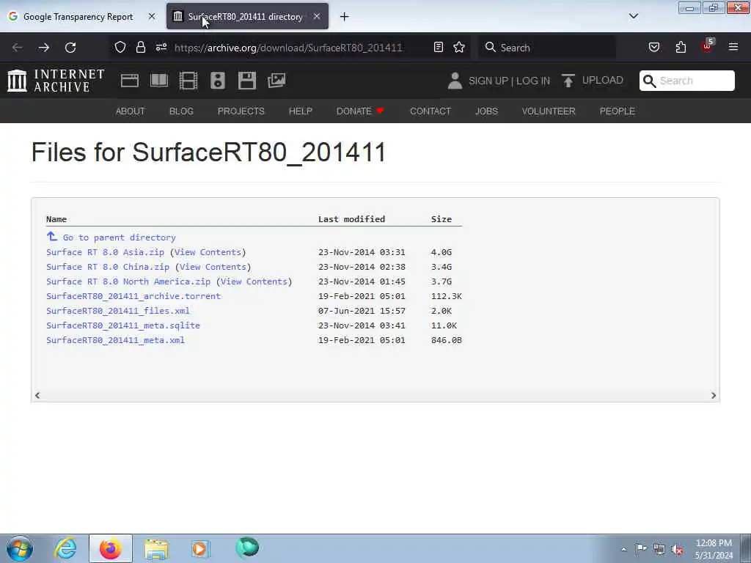Viewport: 751px width, 563px height.
Task: Go forward with the browser forward arrow
Action: tap(44, 48)
